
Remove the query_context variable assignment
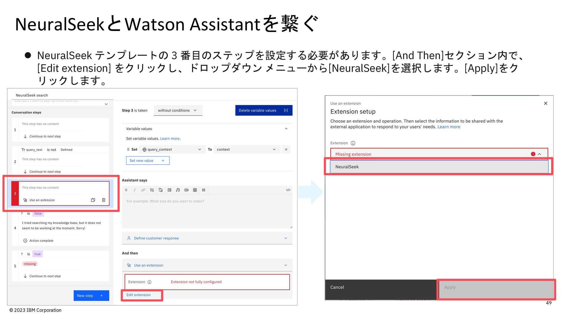coord(286,150)
